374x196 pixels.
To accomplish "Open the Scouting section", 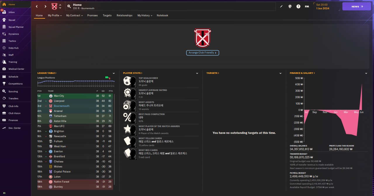I will tap(15, 91).
